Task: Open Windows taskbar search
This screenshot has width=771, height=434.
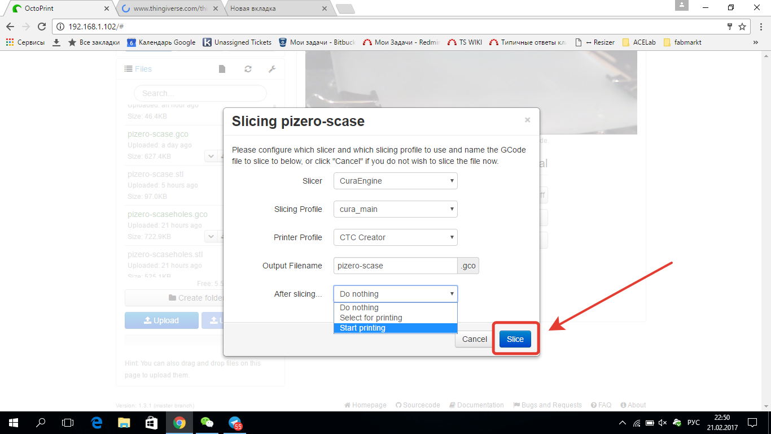Action: (41, 423)
